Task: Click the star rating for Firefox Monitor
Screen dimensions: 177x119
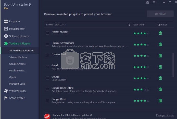Action: 142,33
